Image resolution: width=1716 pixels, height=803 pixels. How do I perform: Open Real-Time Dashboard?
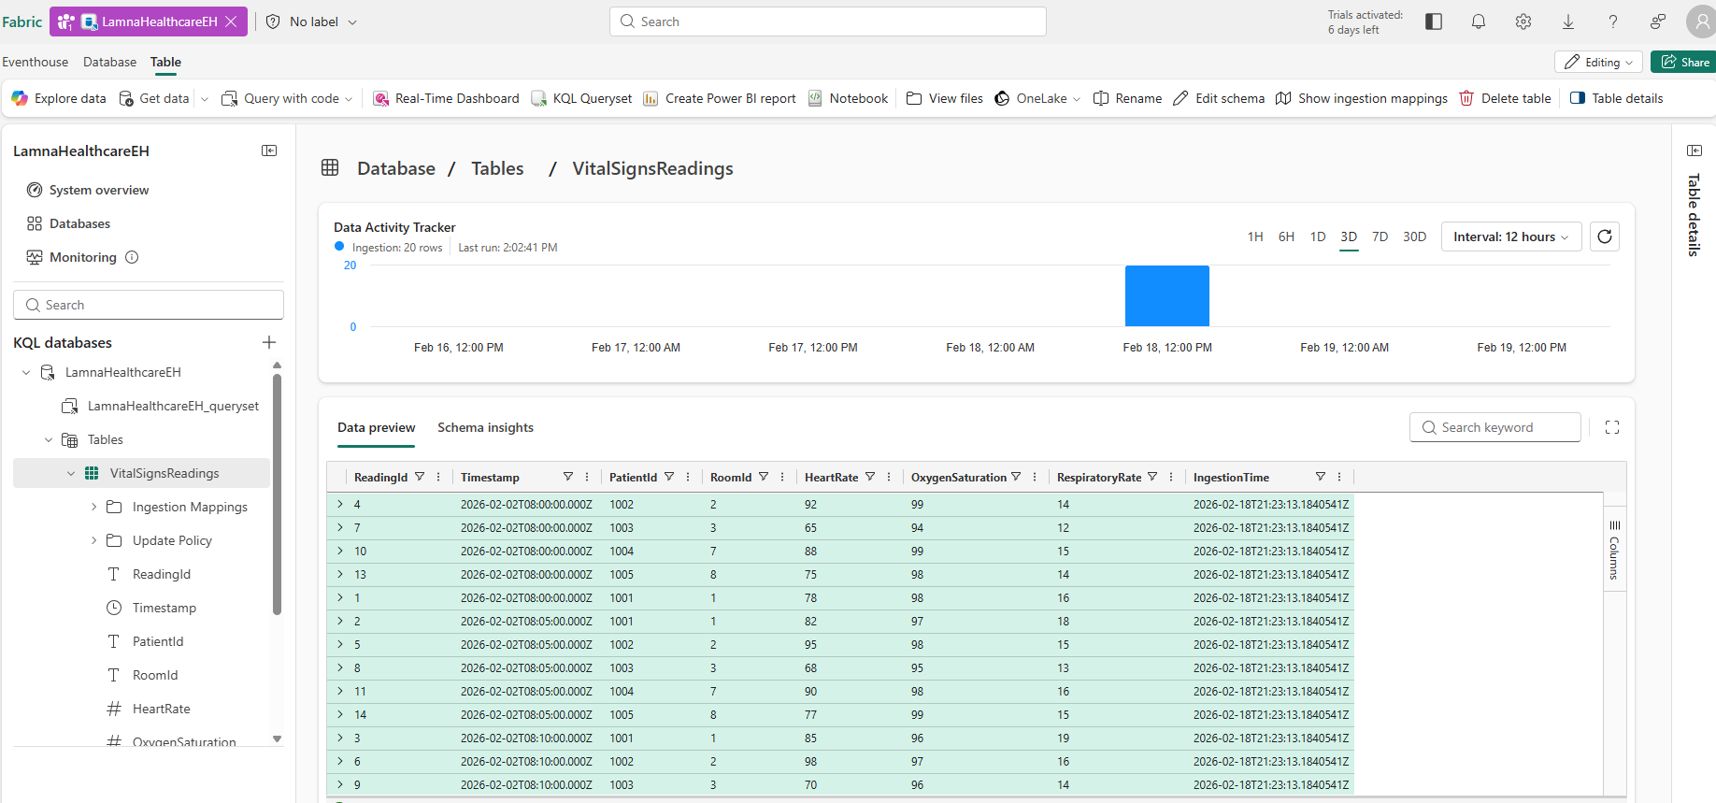pos(446,98)
